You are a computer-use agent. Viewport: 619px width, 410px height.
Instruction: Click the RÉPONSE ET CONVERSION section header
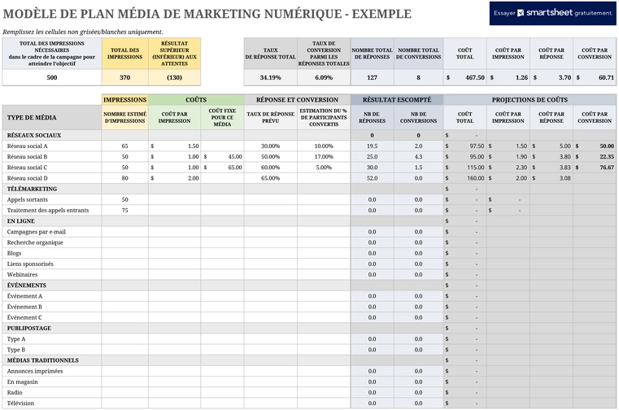tap(297, 99)
